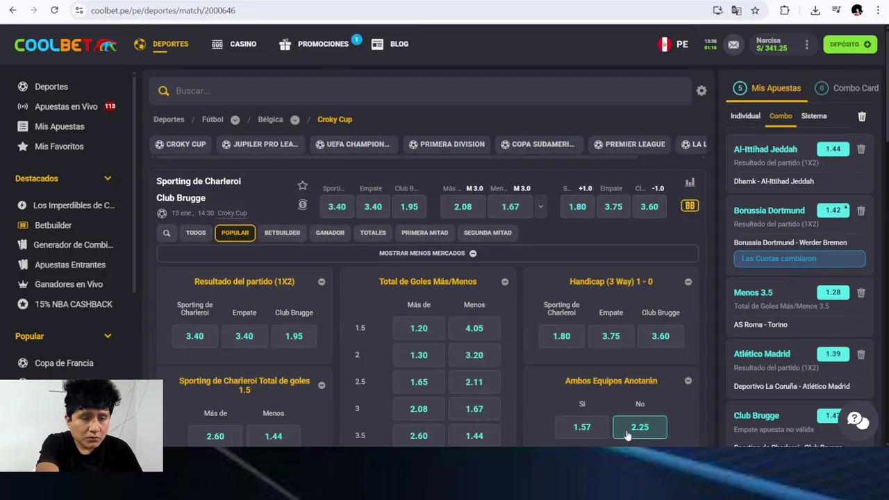Click Mostrar Menos Mercados to collapse markets
The image size is (889, 500).
point(428,253)
